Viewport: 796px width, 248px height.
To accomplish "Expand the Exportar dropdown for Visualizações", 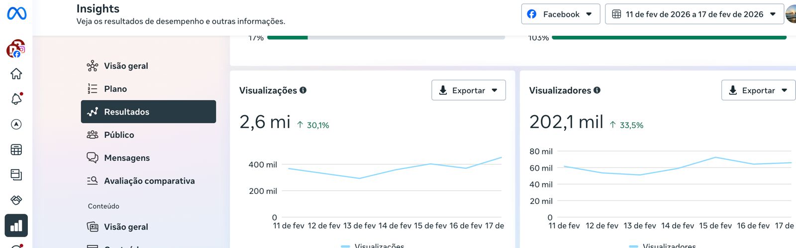I will [468, 90].
